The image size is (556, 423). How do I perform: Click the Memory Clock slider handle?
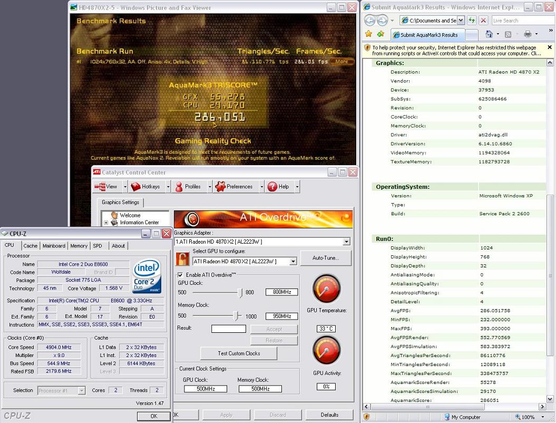coord(236,316)
